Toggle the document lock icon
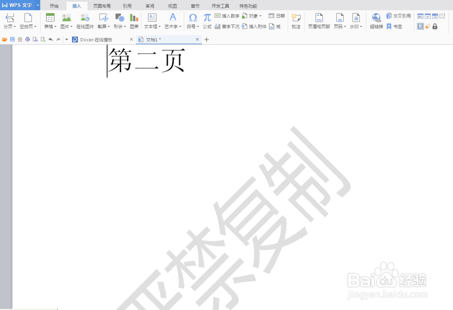Screen dimensions: 453x310 click(x=435, y=26)
